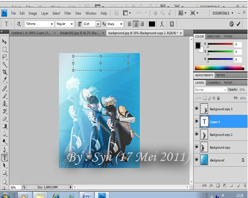The height and width of the screenshot is (198, 248).
Task: Click the layer Opacity field
Action: point(243,90)
